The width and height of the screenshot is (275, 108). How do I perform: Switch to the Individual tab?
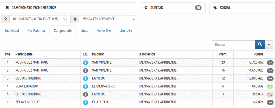point(12,31)
